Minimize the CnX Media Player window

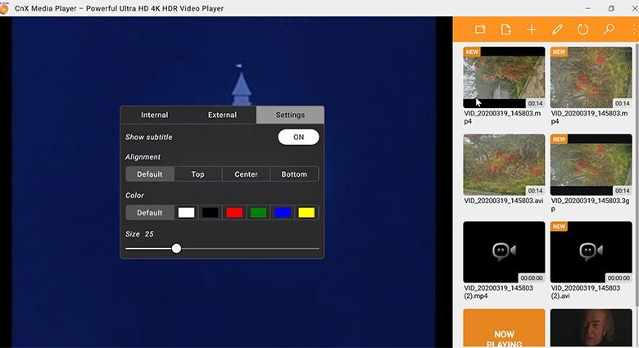pos(587,8)
